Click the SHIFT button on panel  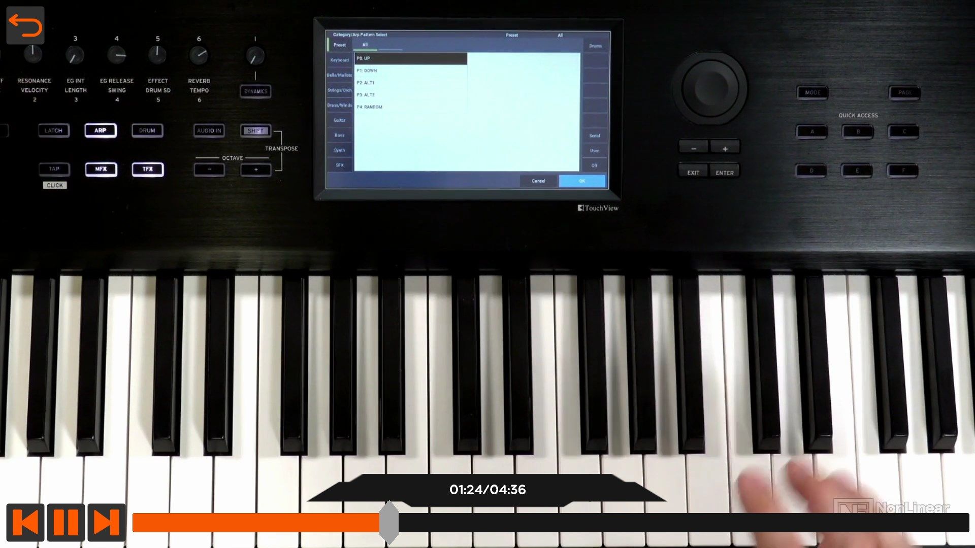255,130
